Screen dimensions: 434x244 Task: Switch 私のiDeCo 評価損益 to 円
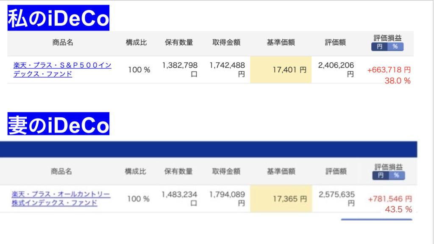(379, 47)
